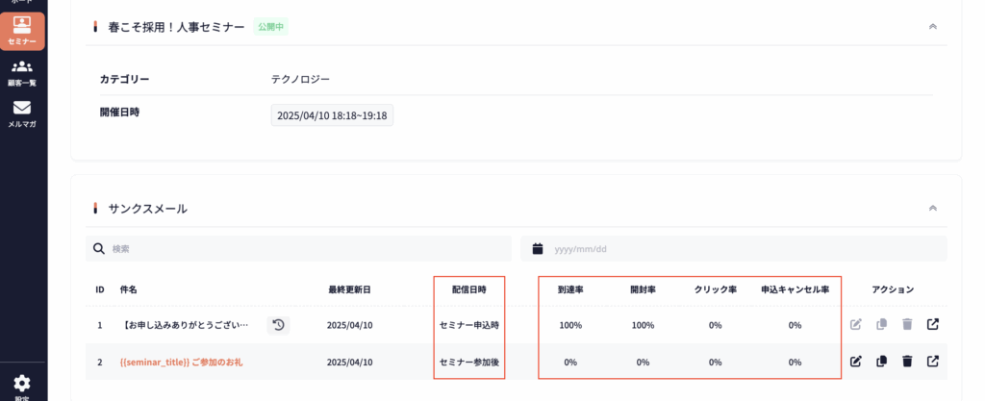Click the greyed trash icon in row 1

(906, 325)
